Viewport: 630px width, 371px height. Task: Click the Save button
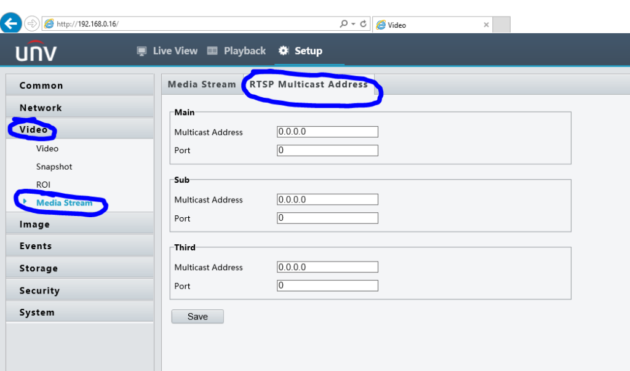(197, 316)
